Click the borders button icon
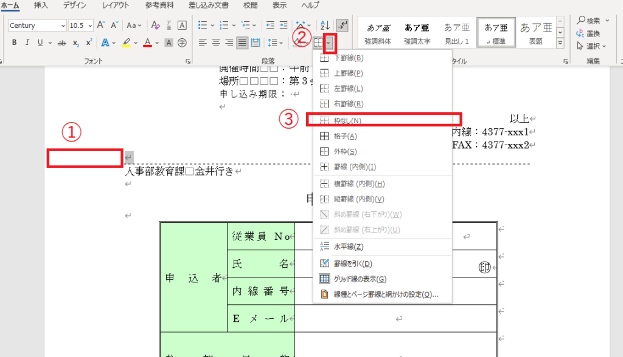Screen dimensions: 623x357 318,43
